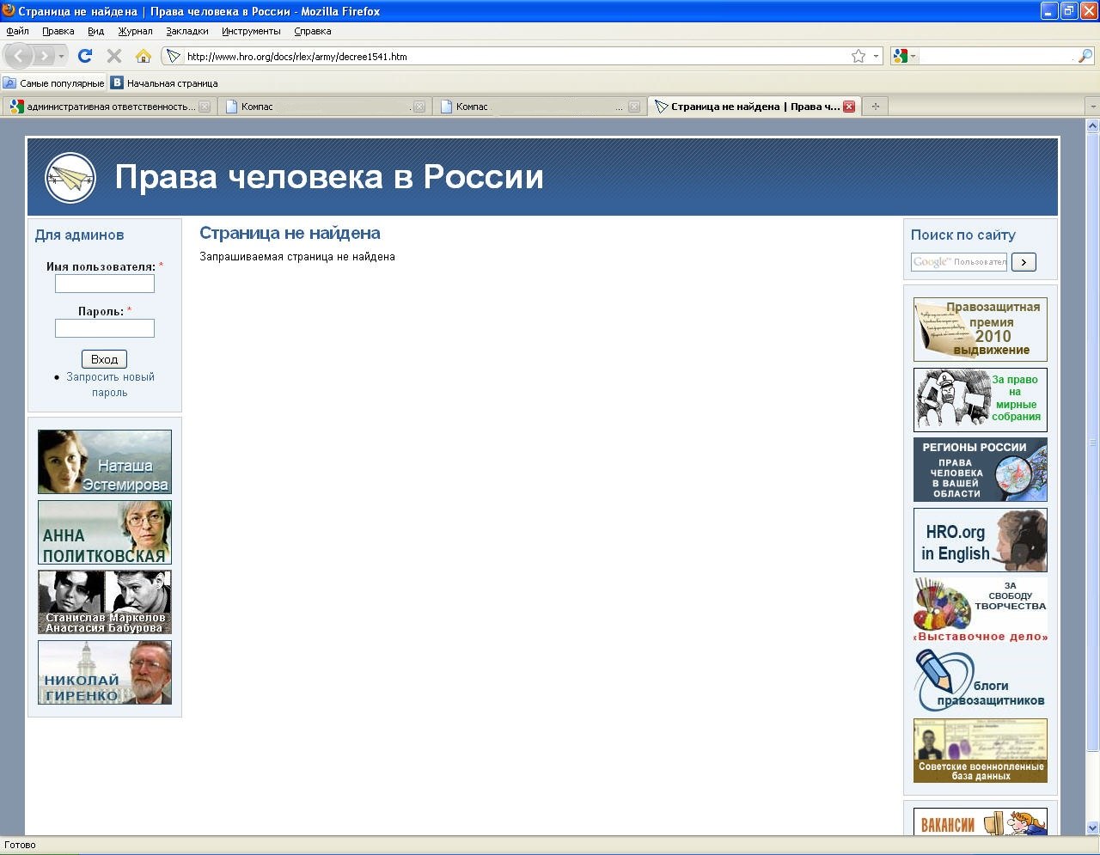Close the second 'Компас' tab

[634, 107]
